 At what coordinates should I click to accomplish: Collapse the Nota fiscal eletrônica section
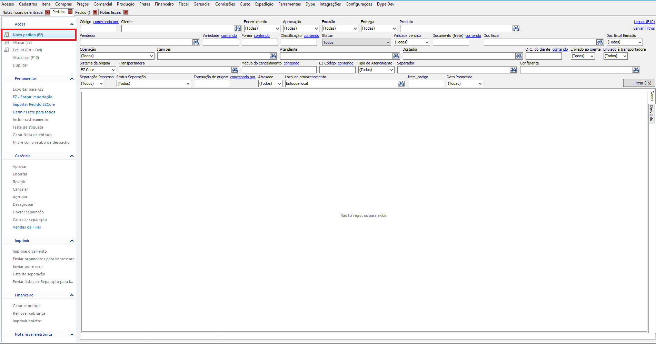(72, 334)
